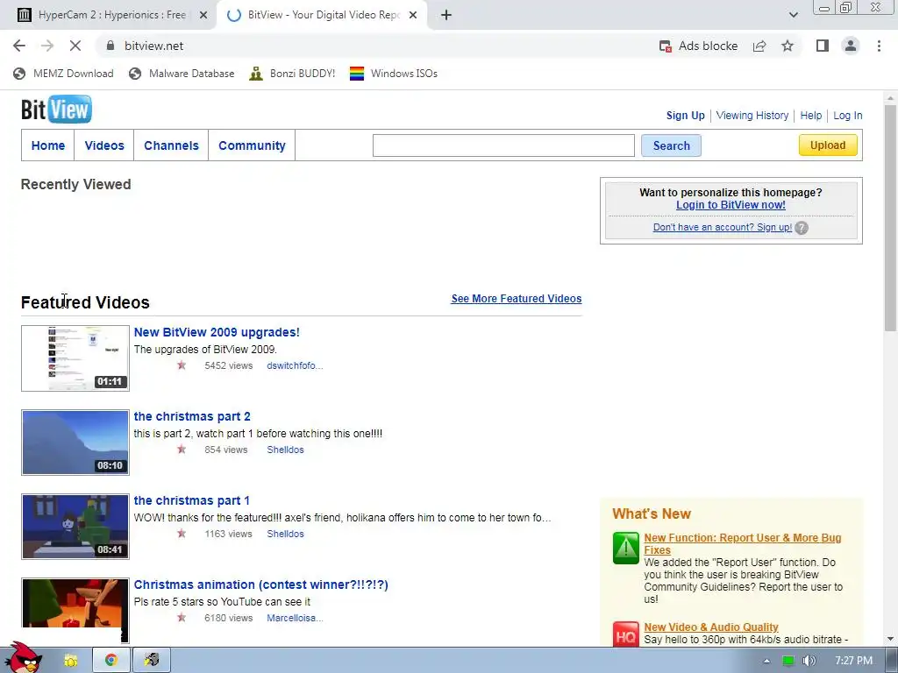Click the Search button
The height and width of the screenshot is (673, 898).
[671, 145]
